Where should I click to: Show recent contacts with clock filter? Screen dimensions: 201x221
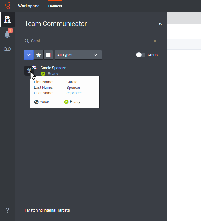[48, 55]
